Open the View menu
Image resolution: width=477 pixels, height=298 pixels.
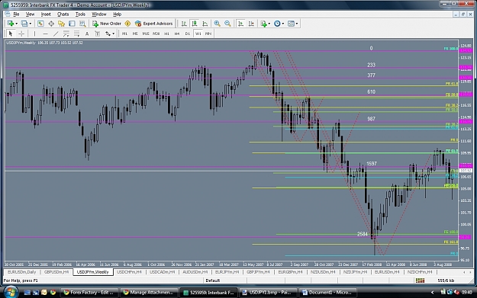(x=30, y=14)
